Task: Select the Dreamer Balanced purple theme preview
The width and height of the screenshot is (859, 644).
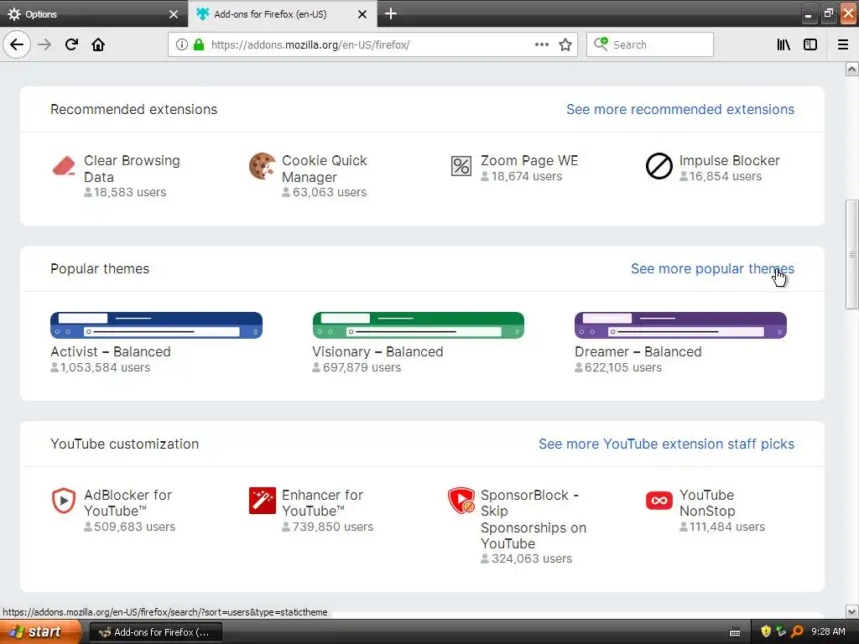Action: click(680, 325)
